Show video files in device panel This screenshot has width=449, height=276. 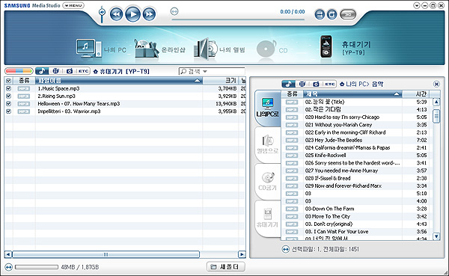point(56,71)
